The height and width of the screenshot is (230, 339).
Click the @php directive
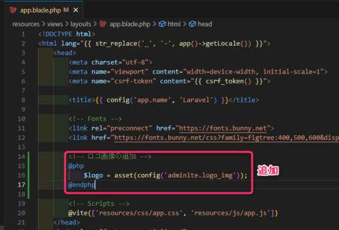pyautogui.click(x=76, y=166)
